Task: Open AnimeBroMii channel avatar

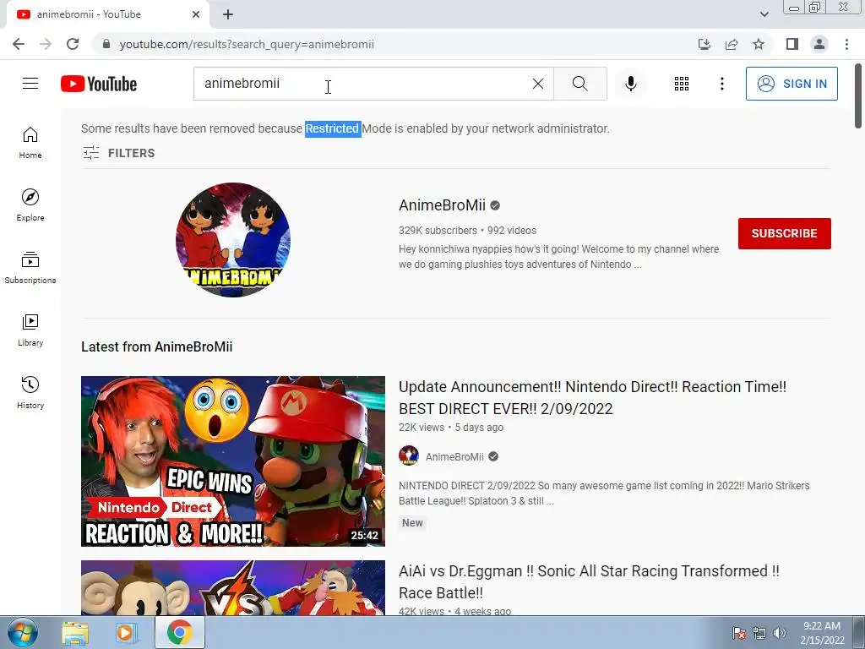Action: pyautogui.click(x=233, y=239)
